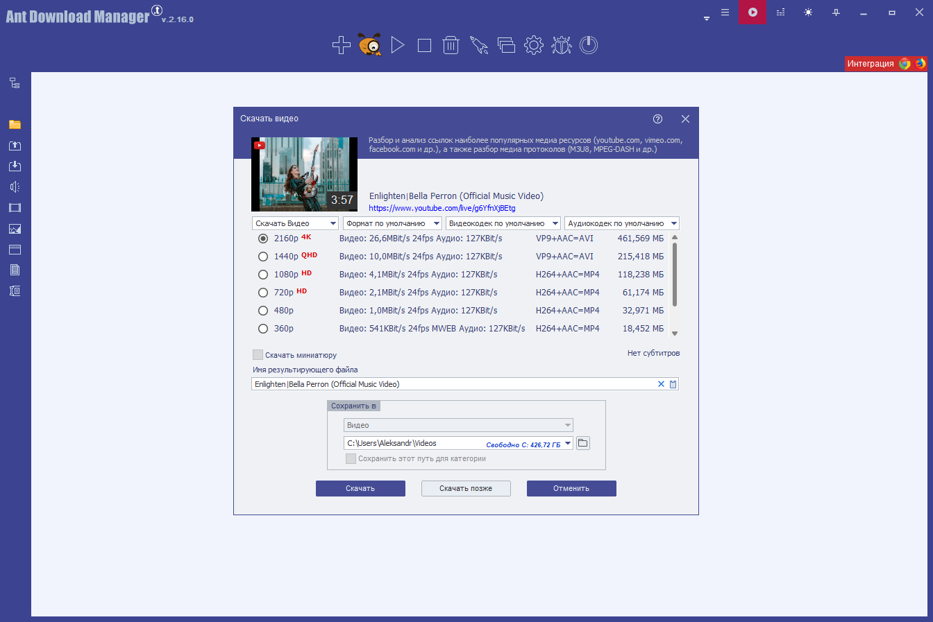Select the upload tray sidebar icon
The image size is (933, 622).
15,146
